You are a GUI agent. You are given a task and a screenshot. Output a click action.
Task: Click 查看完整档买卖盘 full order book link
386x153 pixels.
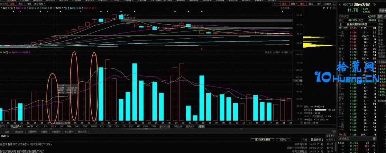pos(357,24)
